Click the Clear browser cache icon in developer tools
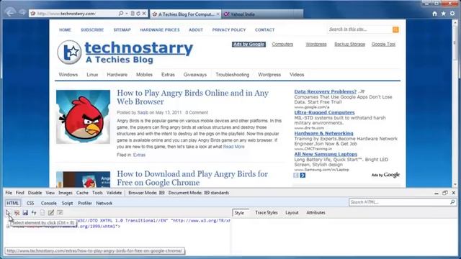The image size is (461, 259). click(17, 212)
